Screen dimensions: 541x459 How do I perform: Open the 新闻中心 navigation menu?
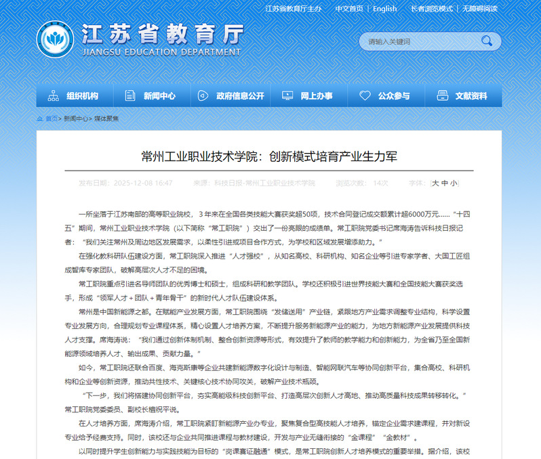pyautogui.click(x=159, y=96)
